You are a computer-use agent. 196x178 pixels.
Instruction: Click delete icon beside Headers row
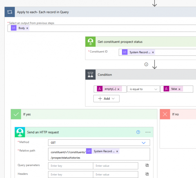[x=147, y=174]
